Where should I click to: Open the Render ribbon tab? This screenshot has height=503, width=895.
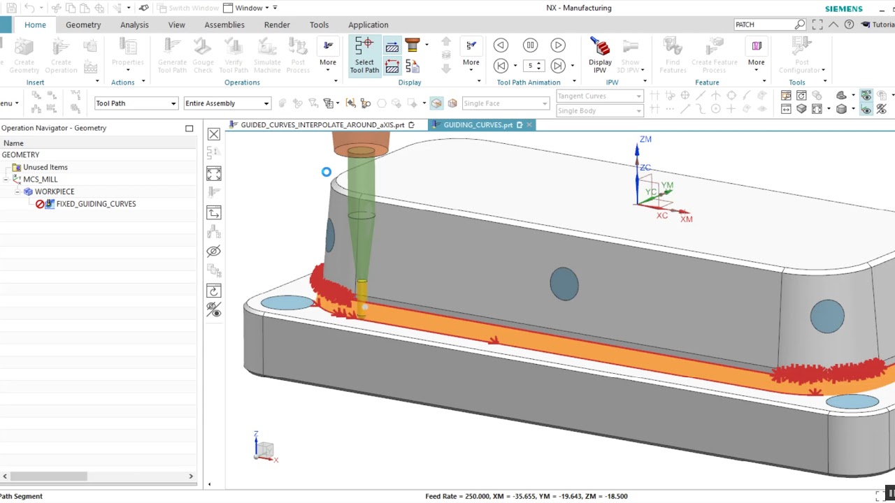tap(277, 24)
